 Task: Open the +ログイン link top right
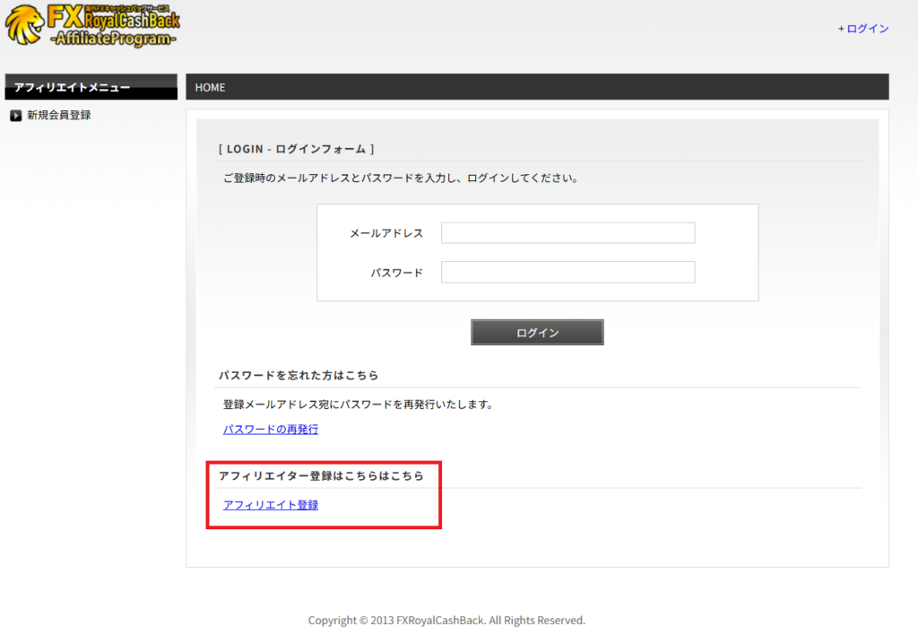click(862, 29)
